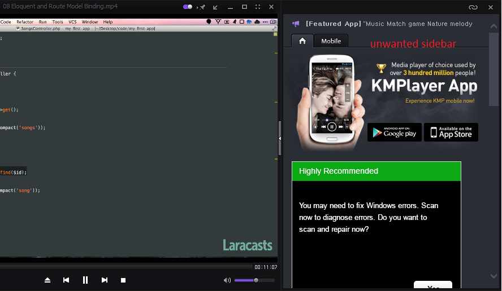Click the diagonal arrow compact mode icon
The height and width of the screenshot is (291, 502).
[x=215, y=7]
